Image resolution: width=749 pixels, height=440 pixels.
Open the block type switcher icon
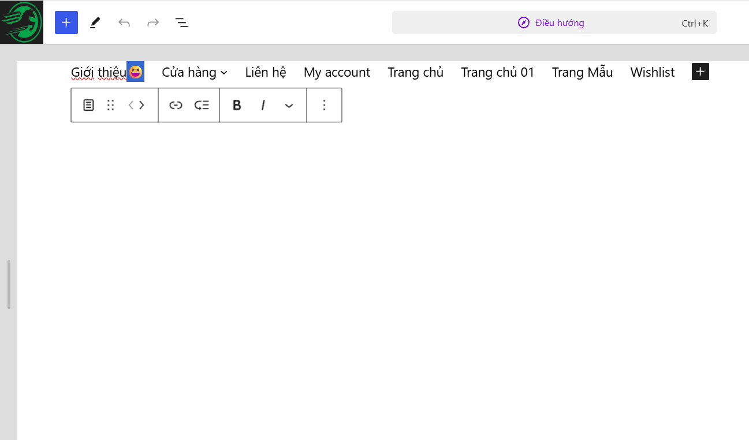[x=88, y=105]
